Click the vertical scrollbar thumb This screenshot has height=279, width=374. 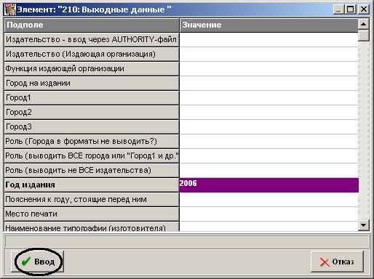(x=363, y=36)
